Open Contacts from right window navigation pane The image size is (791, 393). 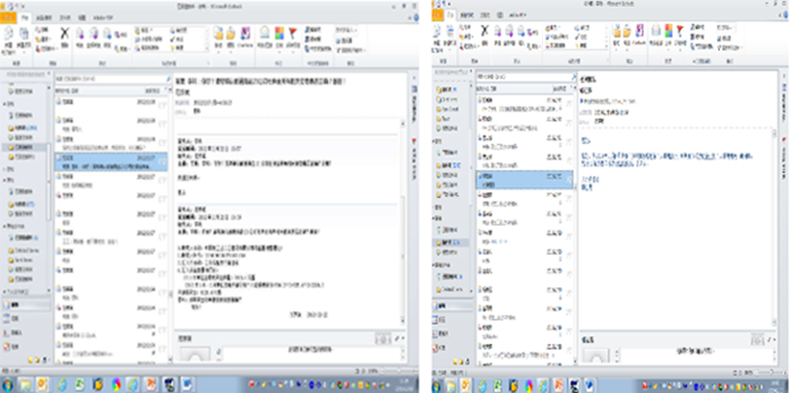tap(439, 333)
